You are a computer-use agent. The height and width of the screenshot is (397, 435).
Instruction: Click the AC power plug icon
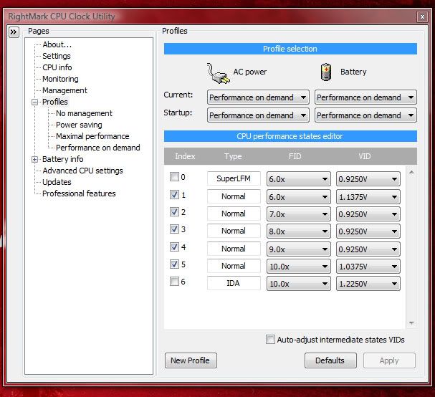218,74
